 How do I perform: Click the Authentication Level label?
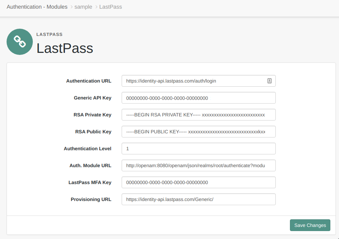click(x=87, y=149)
